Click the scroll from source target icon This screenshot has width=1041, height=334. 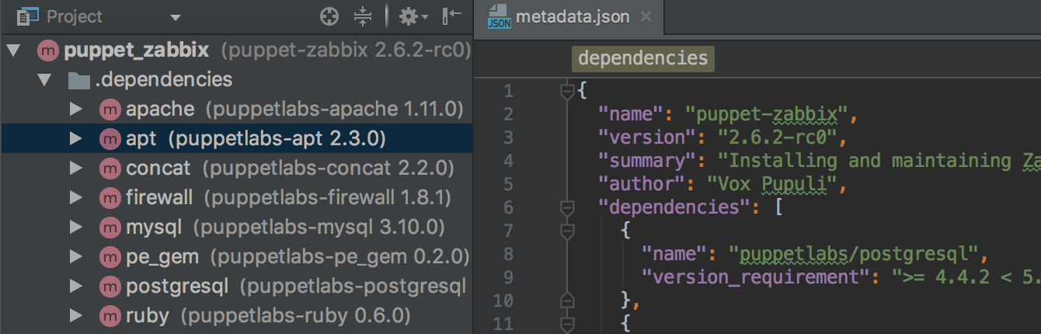click(x=330, y=16)
